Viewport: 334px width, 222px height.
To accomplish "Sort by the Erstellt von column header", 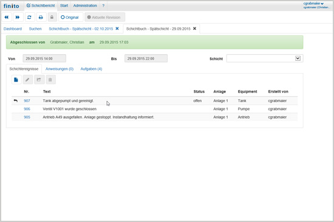I will coord(278,92).
